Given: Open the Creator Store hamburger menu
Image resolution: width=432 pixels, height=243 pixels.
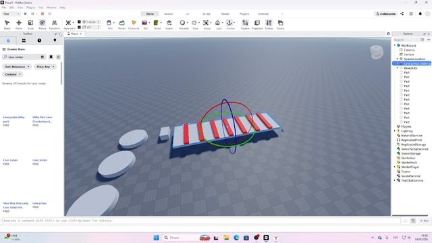Looking at the screenshot, I should [x=4, y=49].
